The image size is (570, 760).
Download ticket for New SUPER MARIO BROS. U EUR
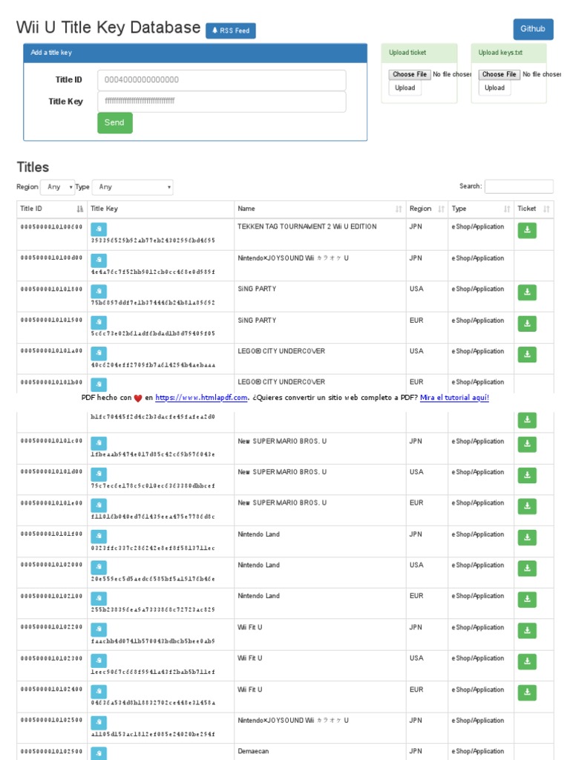[527, 506]
